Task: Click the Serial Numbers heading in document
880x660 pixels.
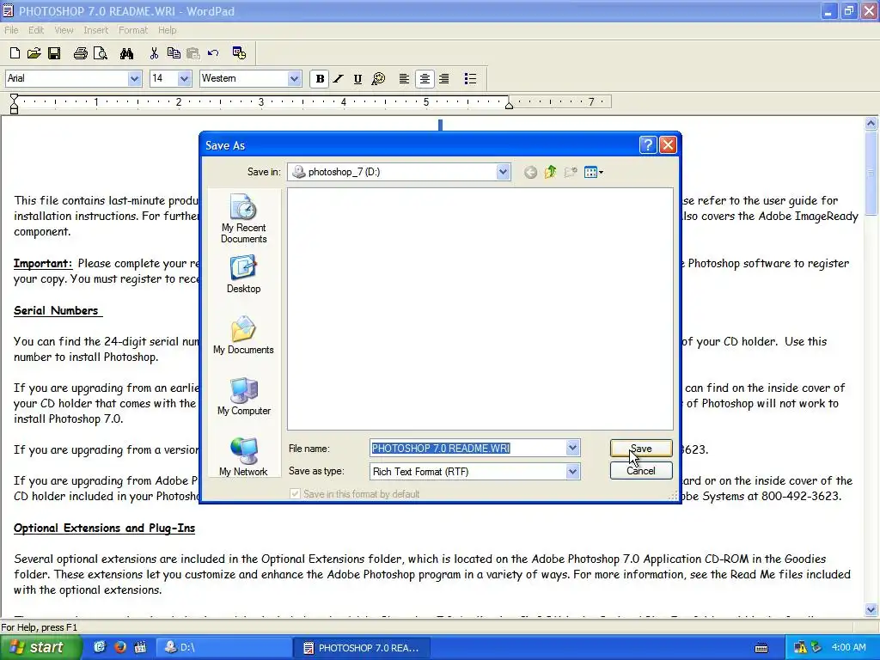Action: [x=56, y=310]
